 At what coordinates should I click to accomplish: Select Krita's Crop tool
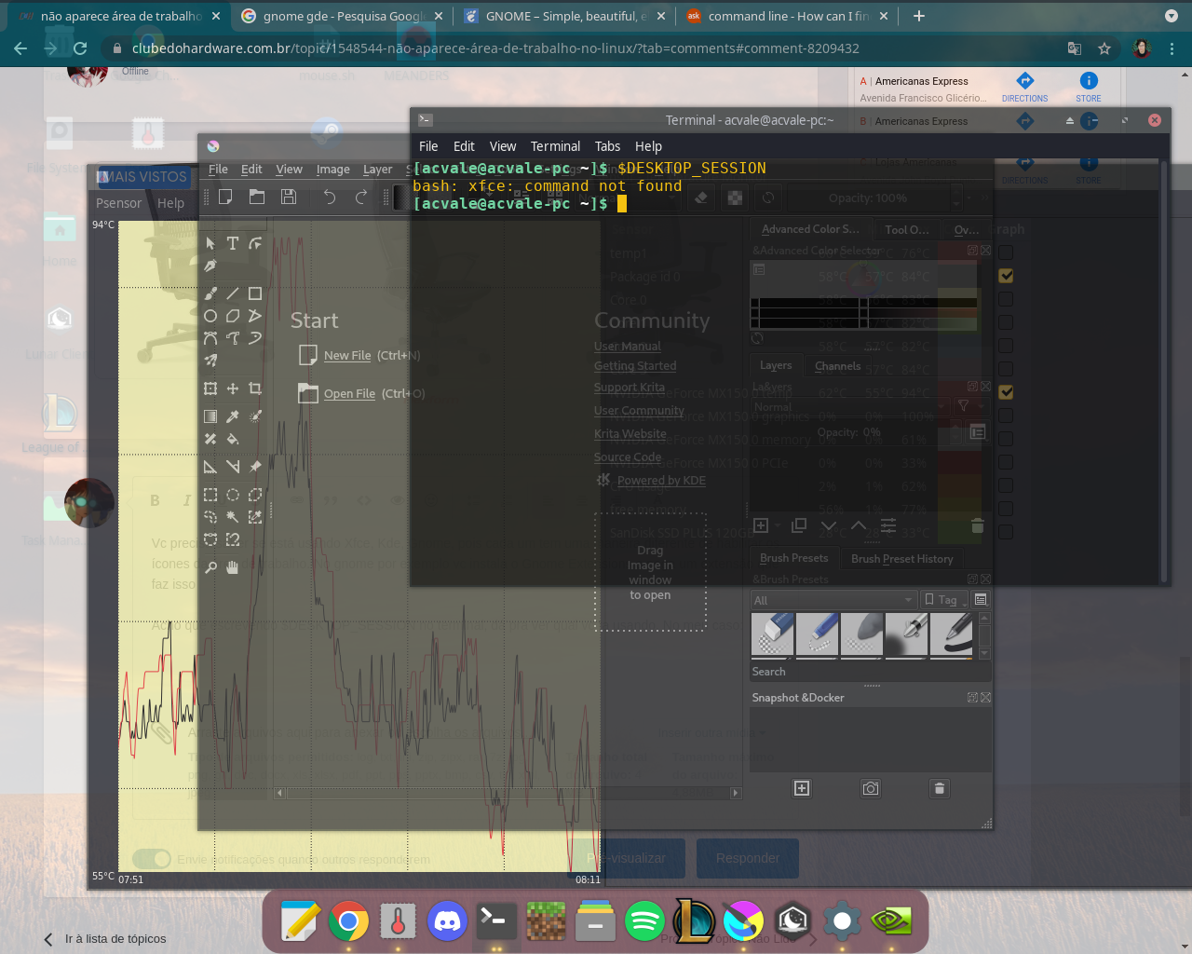(255, 388)
